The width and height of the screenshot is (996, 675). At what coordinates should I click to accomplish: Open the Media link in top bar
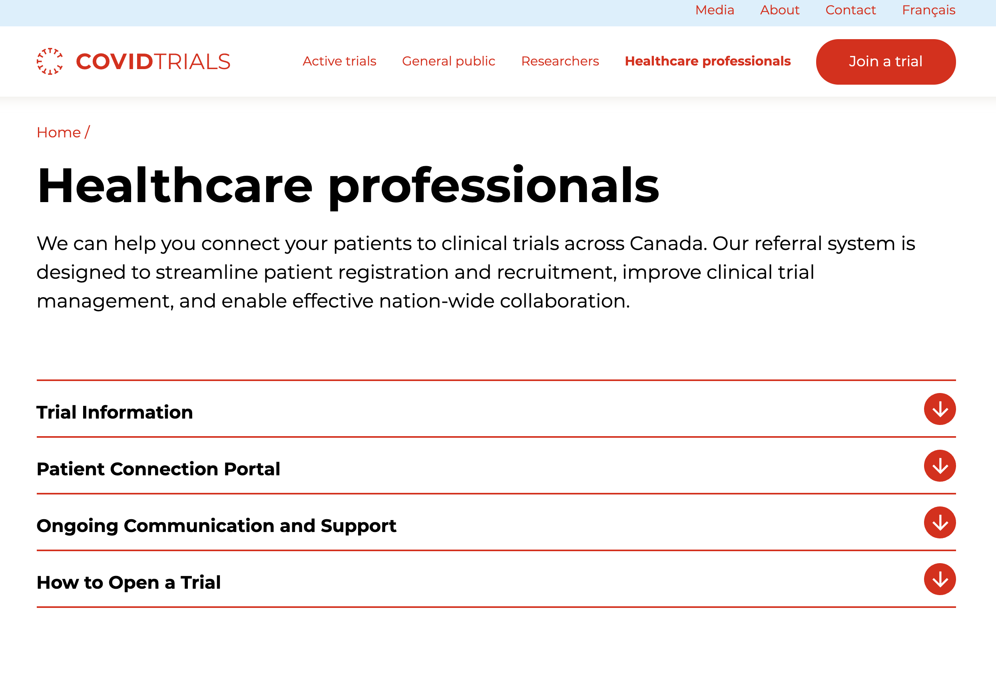(x=715, y=10)
